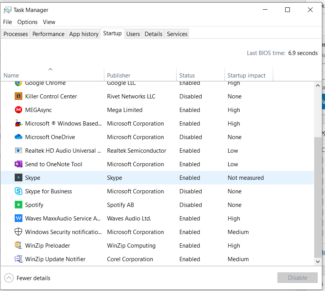Click the Last BIOS time value
325x291 pixels.
click(303, 53)
